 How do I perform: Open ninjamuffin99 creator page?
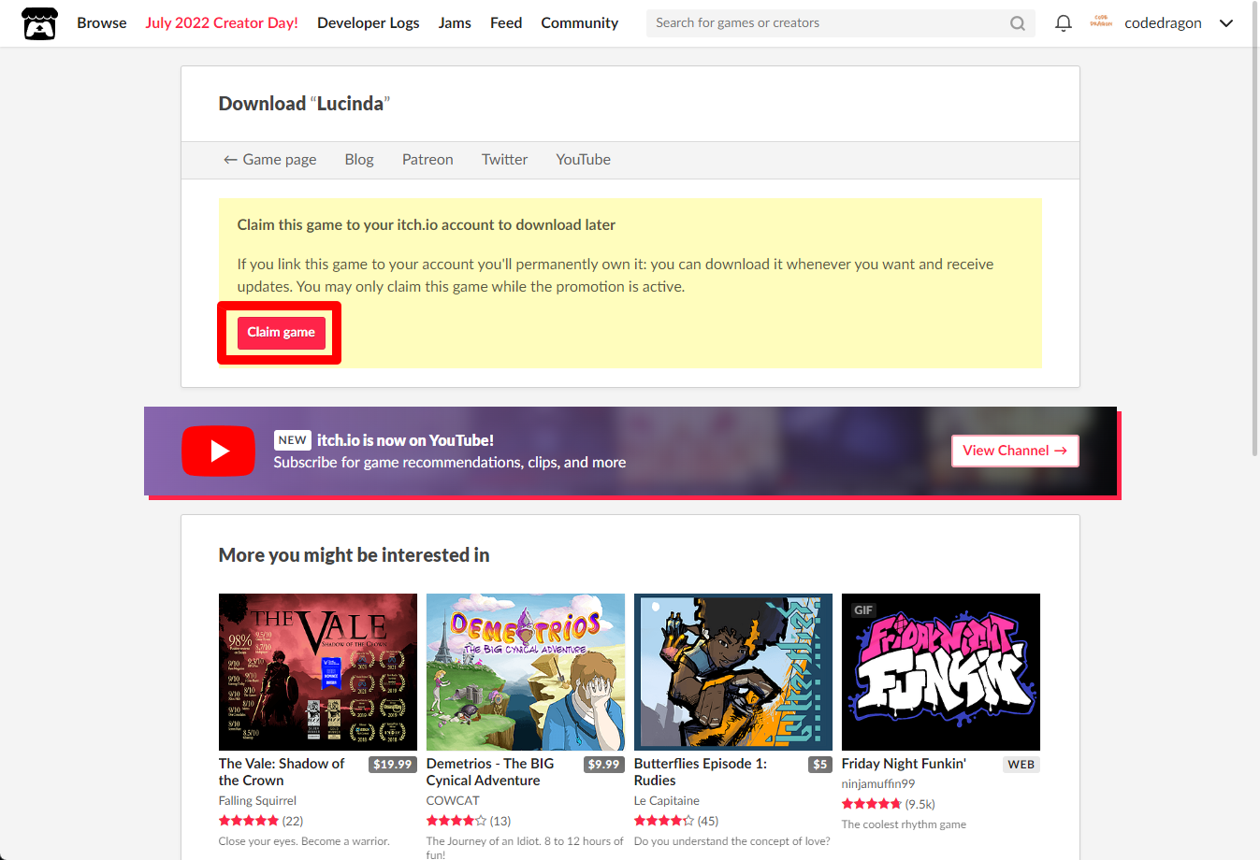point(878,784)
